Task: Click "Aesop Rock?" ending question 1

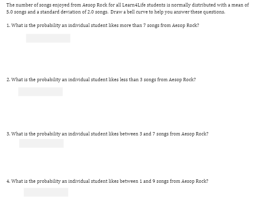Action: (186, 26)
